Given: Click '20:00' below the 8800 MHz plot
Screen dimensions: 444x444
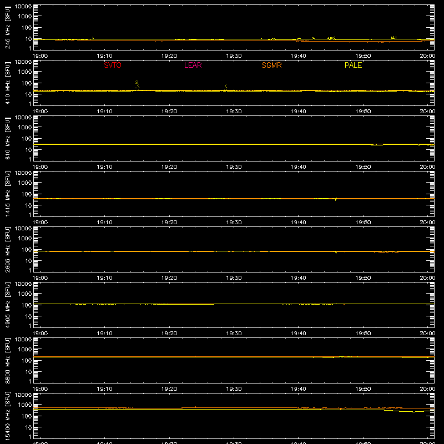Looking at the screenshot, I should 427,389.
